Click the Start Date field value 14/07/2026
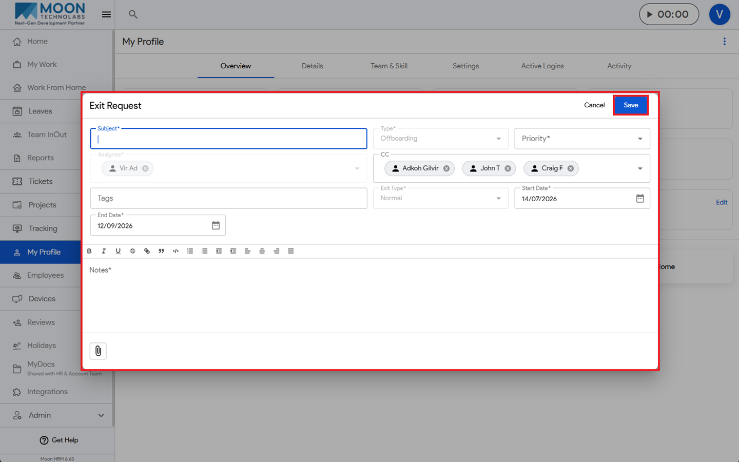The height and width of the screenshot is (462, 739). click(x=539, y=199)
